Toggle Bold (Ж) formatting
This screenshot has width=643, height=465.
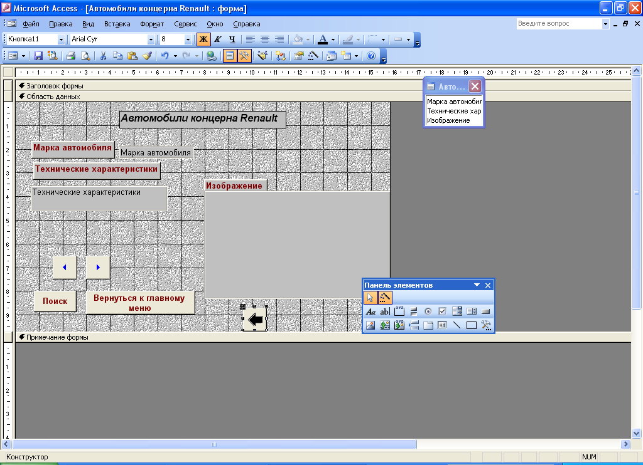[x=203, y=39]
